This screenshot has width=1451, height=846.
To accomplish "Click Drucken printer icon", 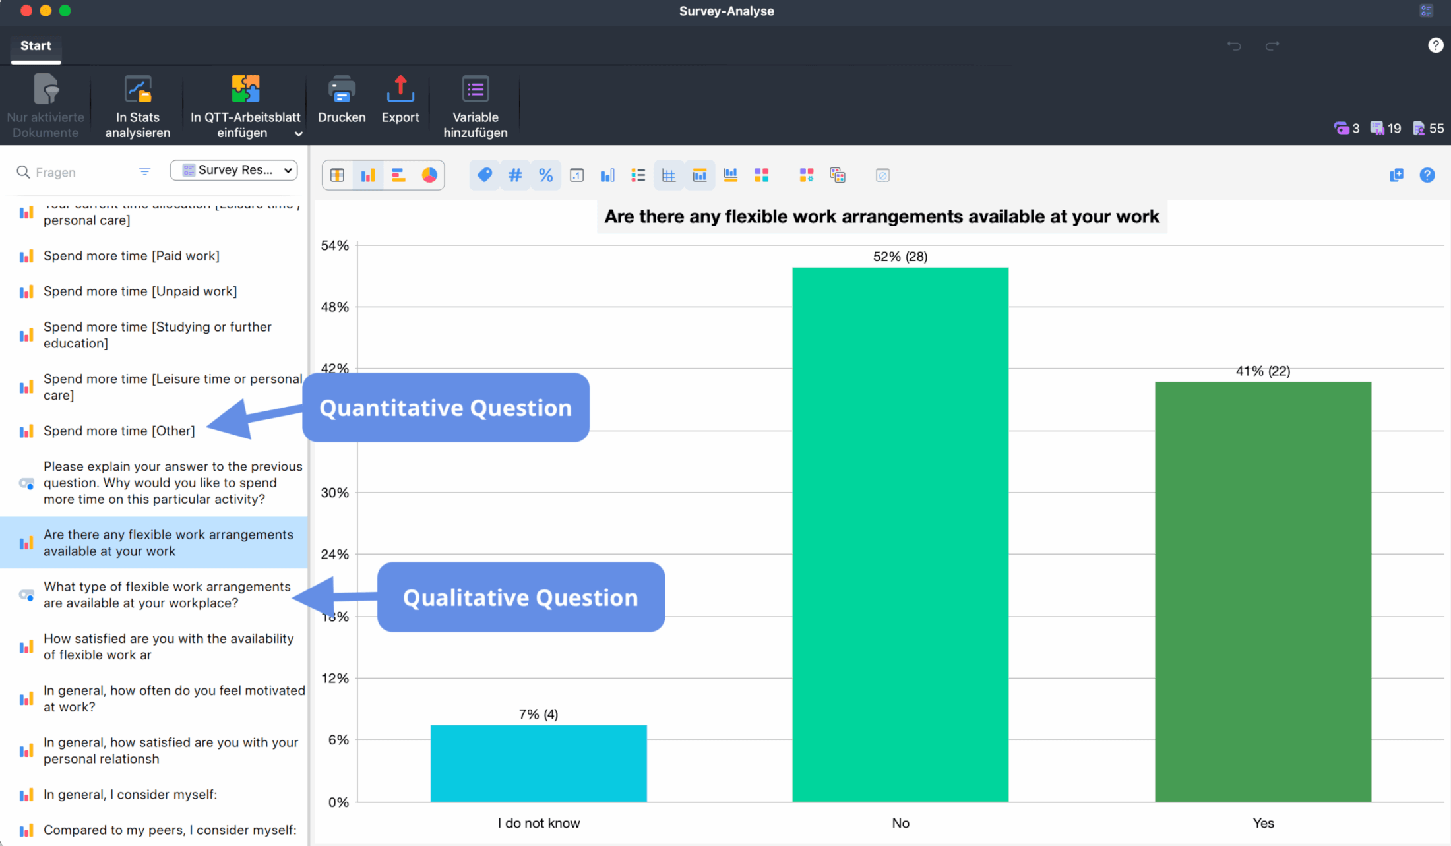I will [x=341, y=90].
